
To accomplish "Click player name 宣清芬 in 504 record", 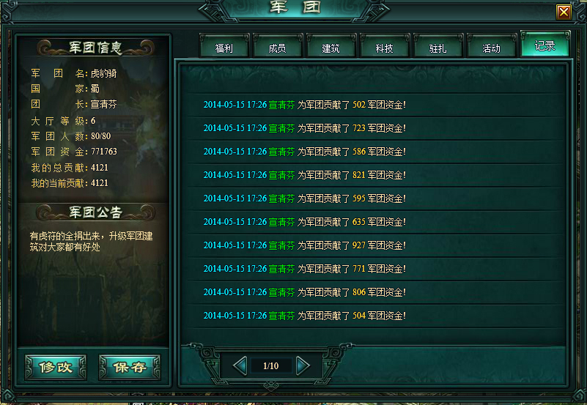I will coord(282,316).
